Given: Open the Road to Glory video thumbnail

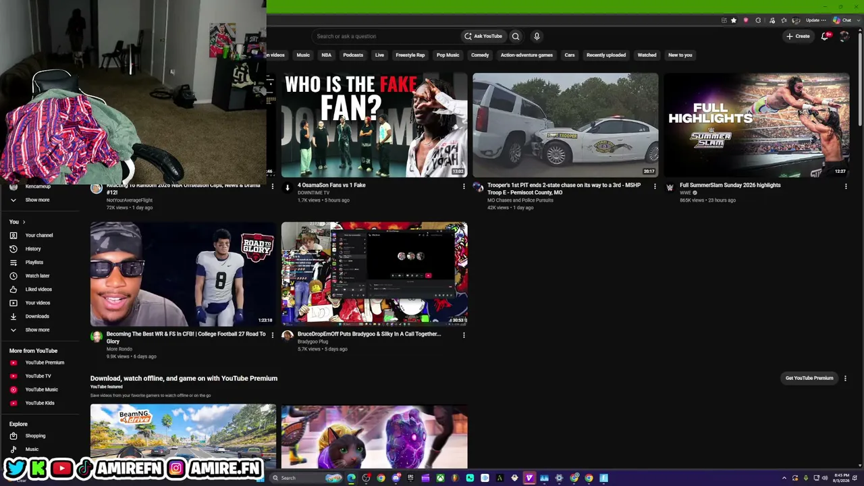Looking at the screenshot, I should (183, 274).
